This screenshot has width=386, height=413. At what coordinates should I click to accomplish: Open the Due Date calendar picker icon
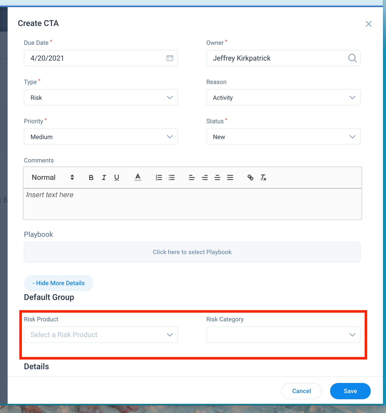[x=170, y=58]
